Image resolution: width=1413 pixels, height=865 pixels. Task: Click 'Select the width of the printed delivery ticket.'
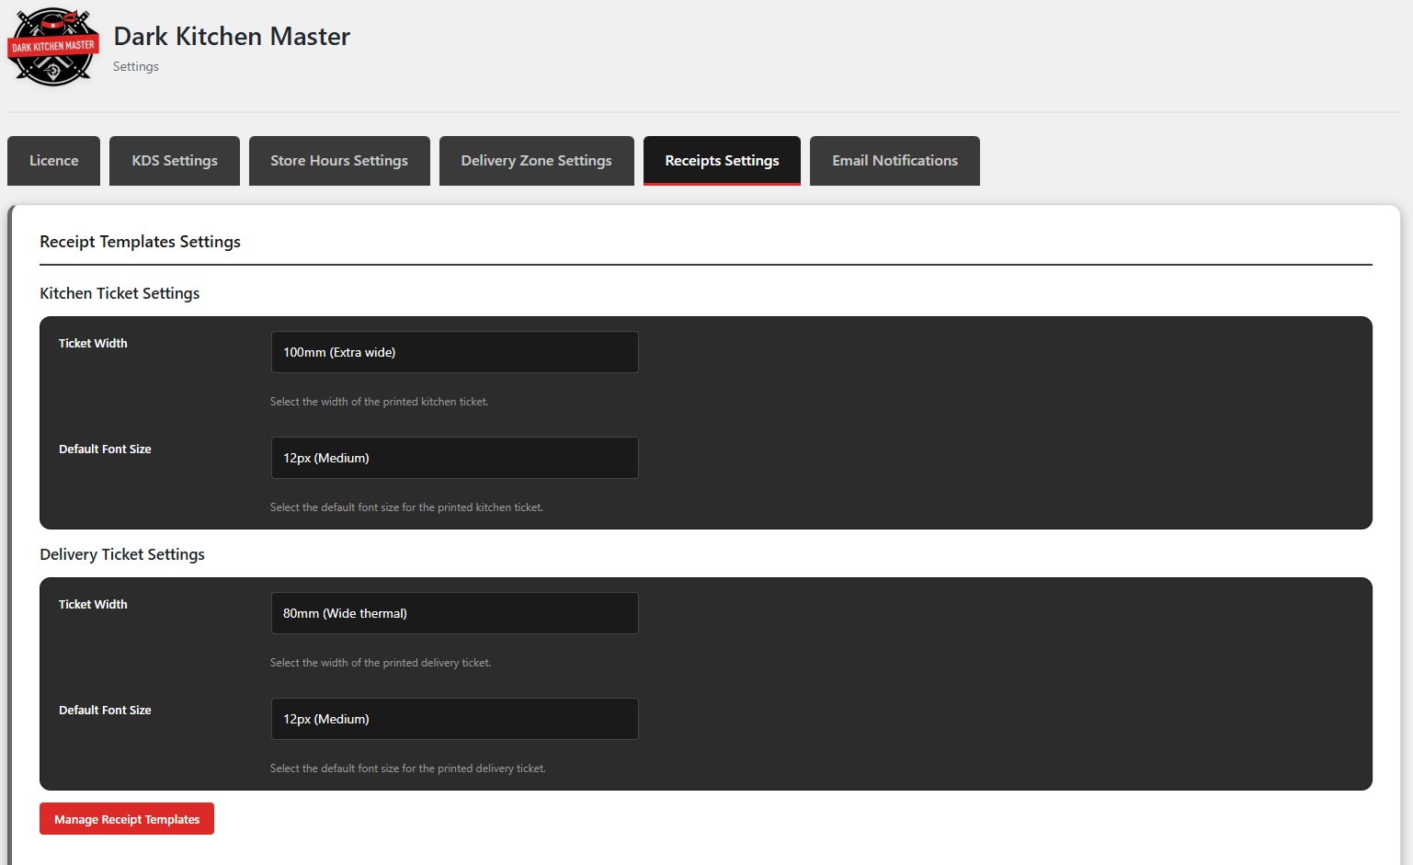[381, 663]
